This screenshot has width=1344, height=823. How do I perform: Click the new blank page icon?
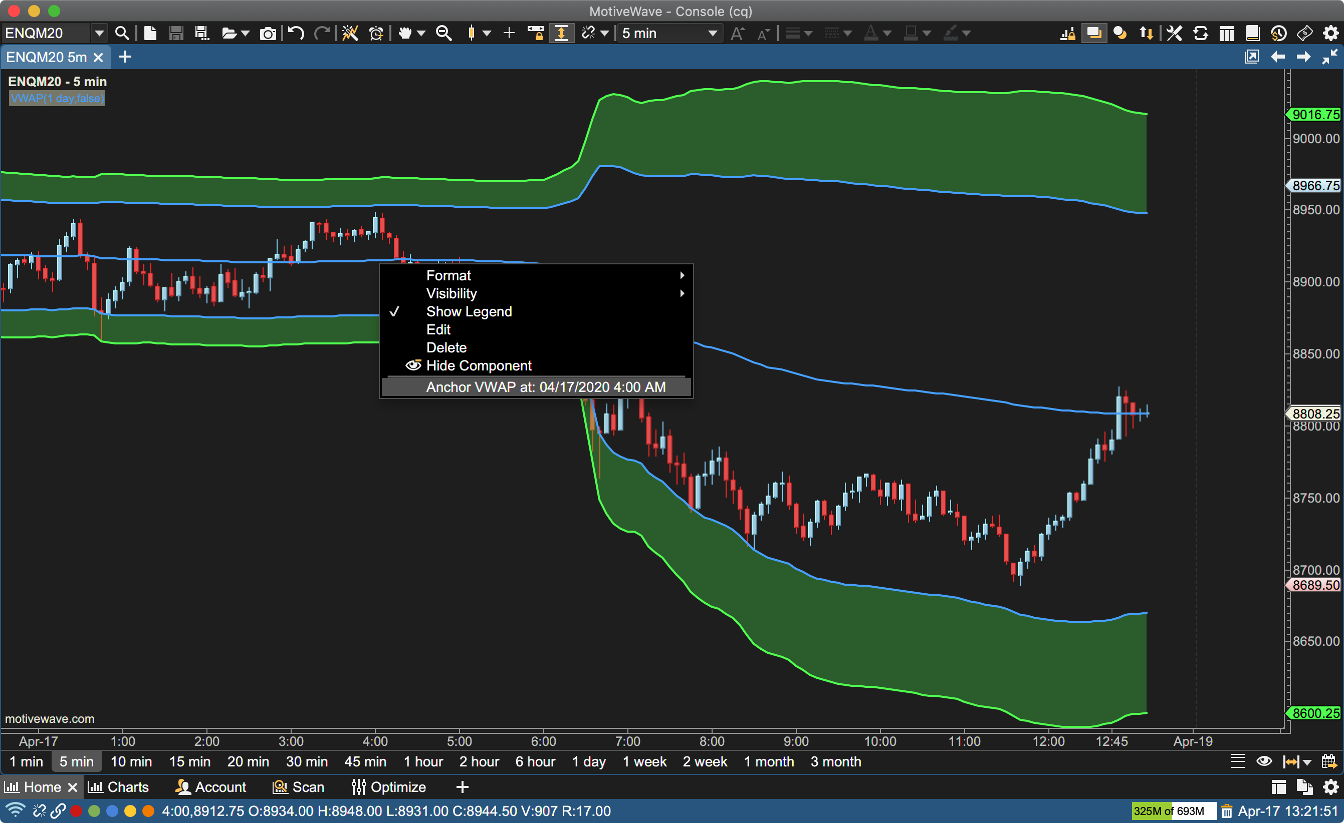tap(150, 34)
